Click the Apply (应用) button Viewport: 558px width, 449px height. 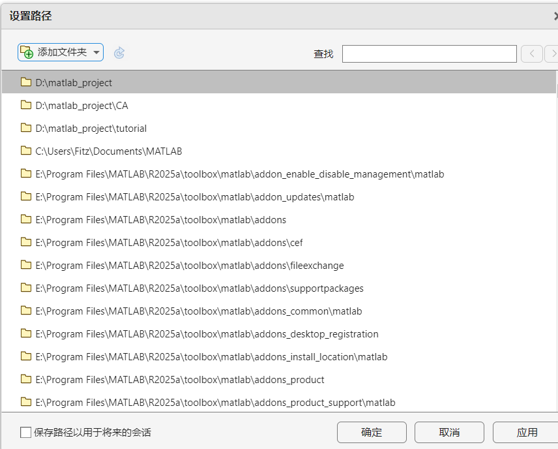click(527, 432)
